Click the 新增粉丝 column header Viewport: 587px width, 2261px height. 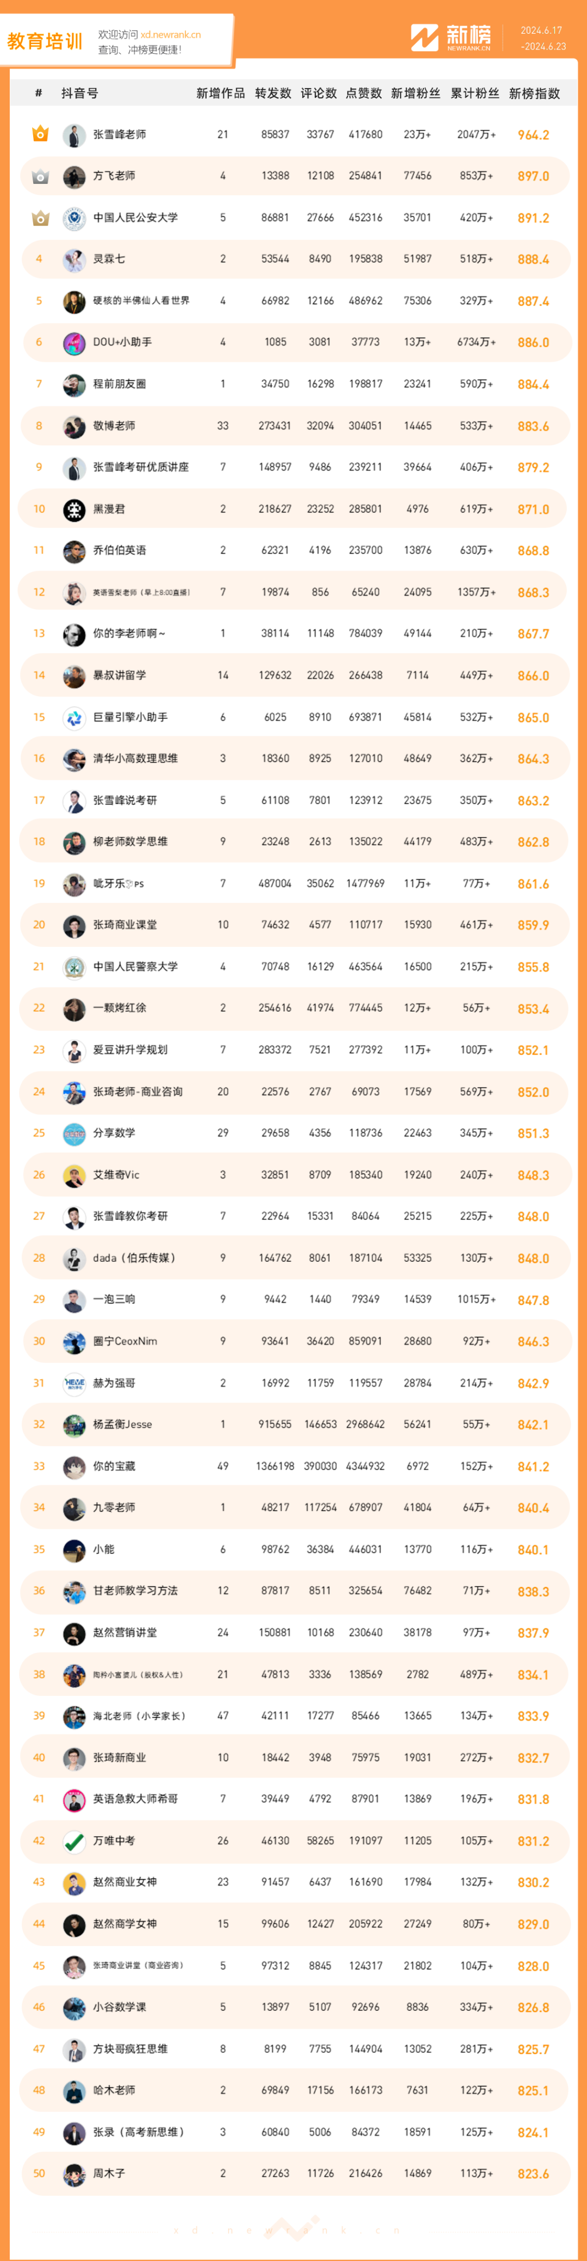tap(416, 93)
